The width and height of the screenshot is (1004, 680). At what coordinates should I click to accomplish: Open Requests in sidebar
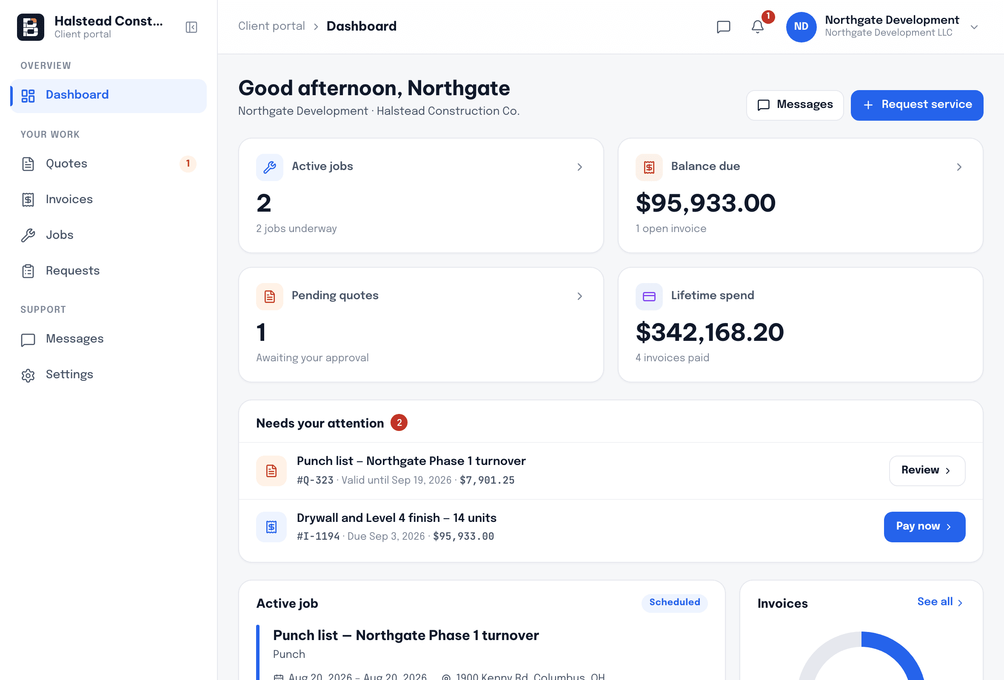pyautogui.click(x=108, y=271)
